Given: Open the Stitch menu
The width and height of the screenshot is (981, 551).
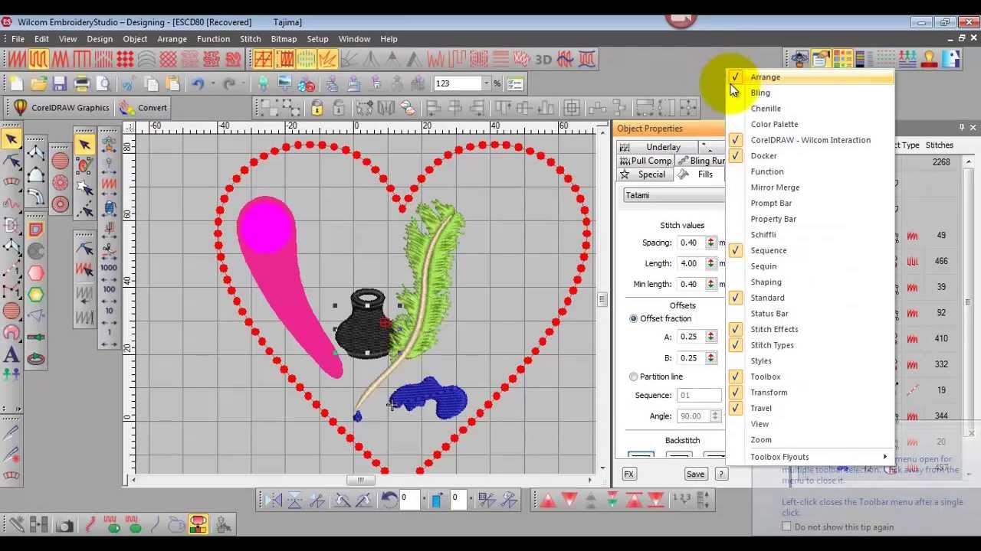Looking at the screenshot, I should (250, 39).
